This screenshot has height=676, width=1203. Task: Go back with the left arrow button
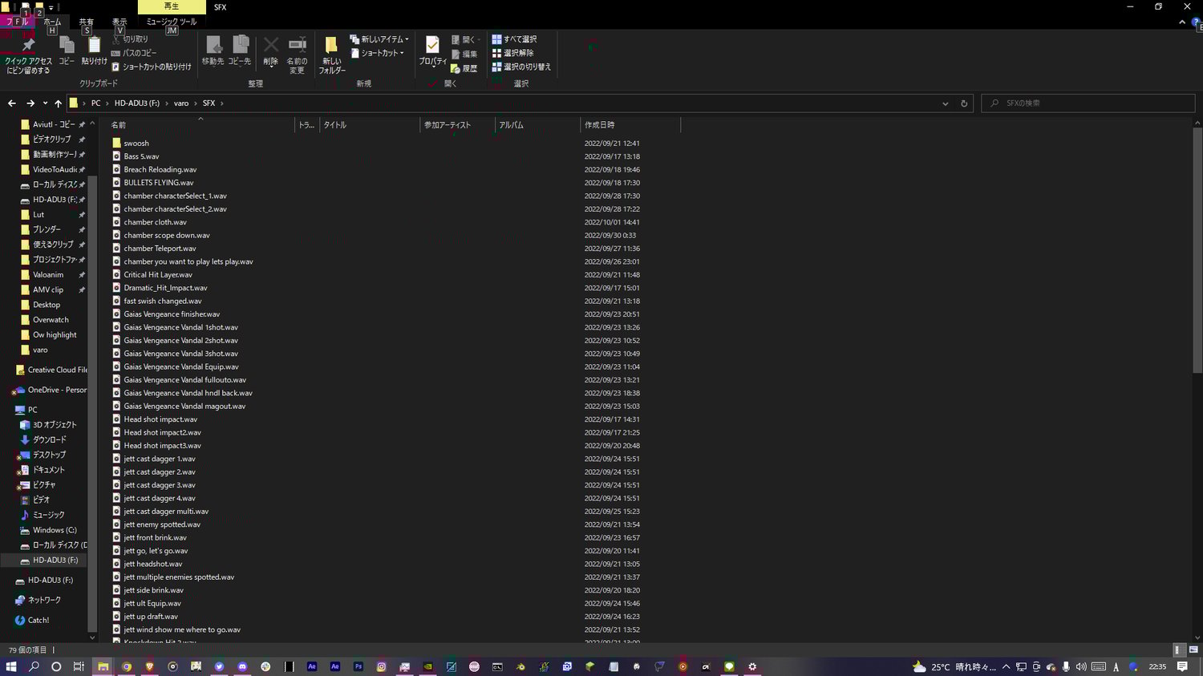(12, 103)
